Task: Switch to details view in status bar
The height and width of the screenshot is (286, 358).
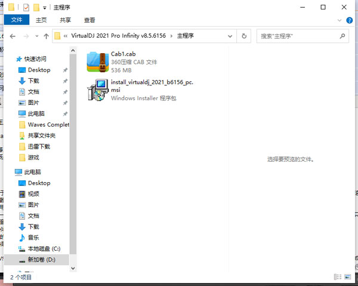Action: 338,277
